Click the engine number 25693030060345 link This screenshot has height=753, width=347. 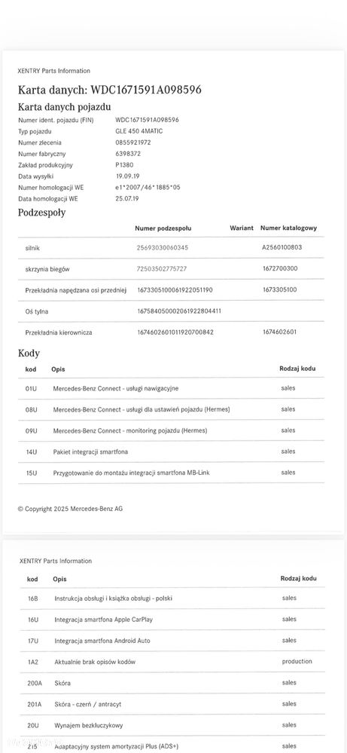[163, 247]
